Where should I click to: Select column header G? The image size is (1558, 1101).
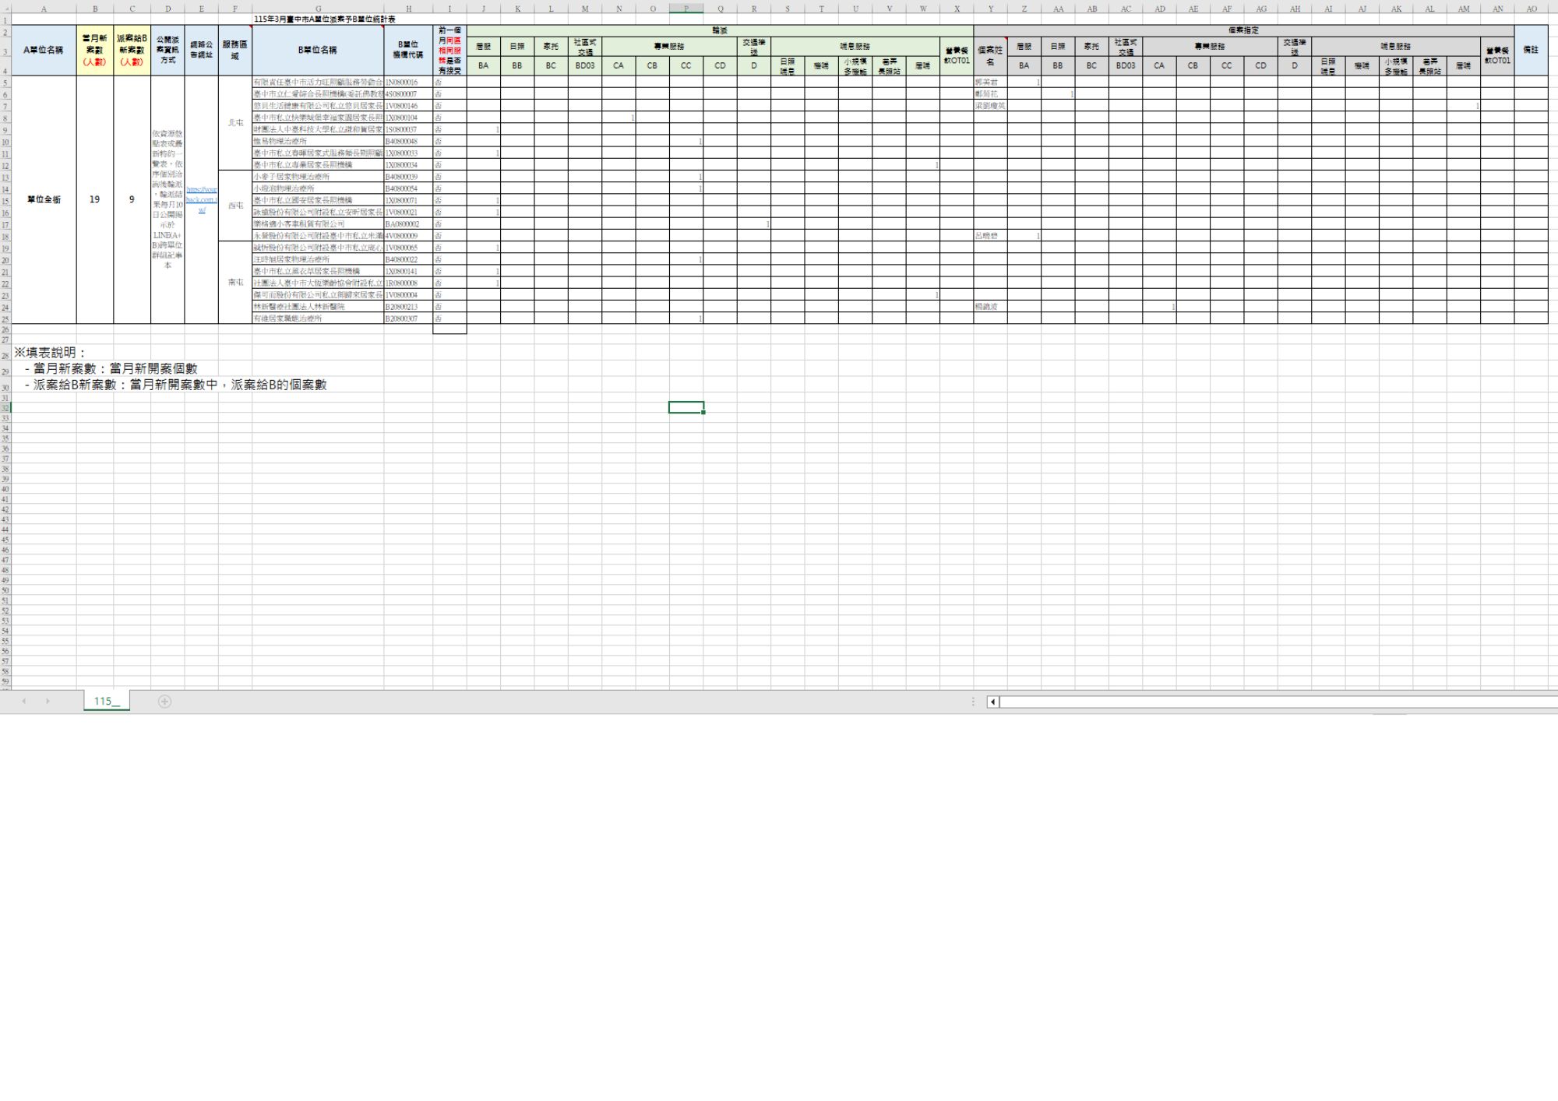coord(318,9)
